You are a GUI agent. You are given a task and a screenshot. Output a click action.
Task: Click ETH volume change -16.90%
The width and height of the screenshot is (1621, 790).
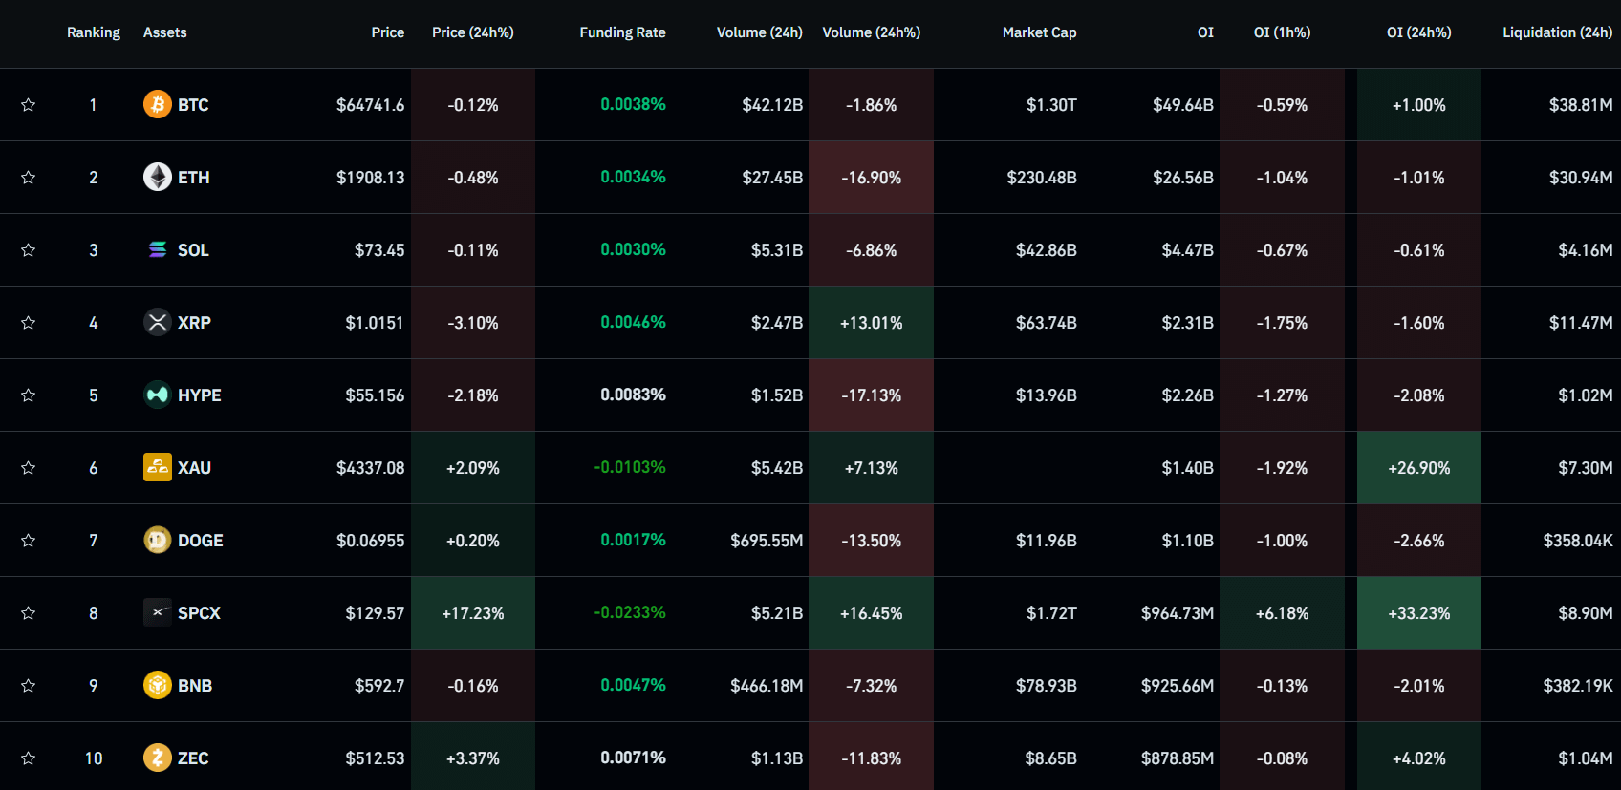point(872,178)
